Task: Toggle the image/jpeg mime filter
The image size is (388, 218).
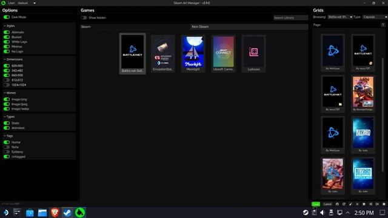Action: point(7,104)
